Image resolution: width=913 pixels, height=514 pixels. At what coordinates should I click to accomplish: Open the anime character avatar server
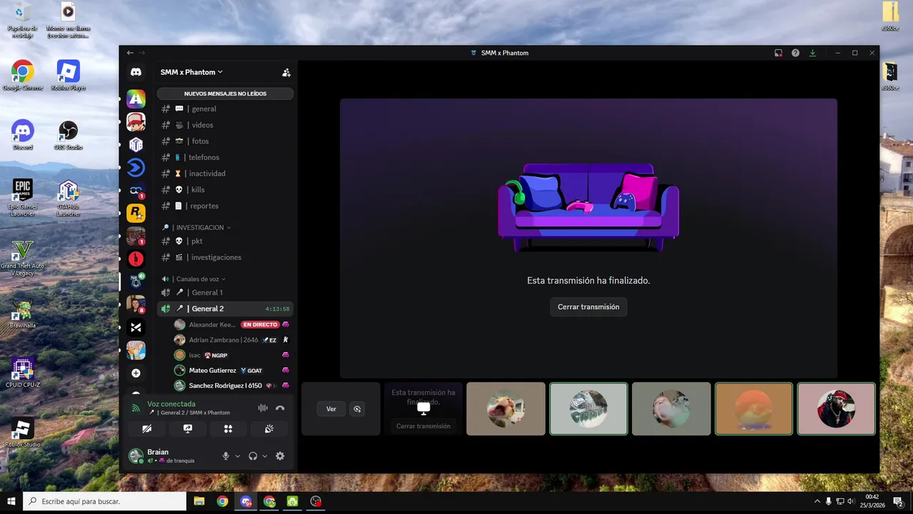pyautogui.click(x=136, y=350)
